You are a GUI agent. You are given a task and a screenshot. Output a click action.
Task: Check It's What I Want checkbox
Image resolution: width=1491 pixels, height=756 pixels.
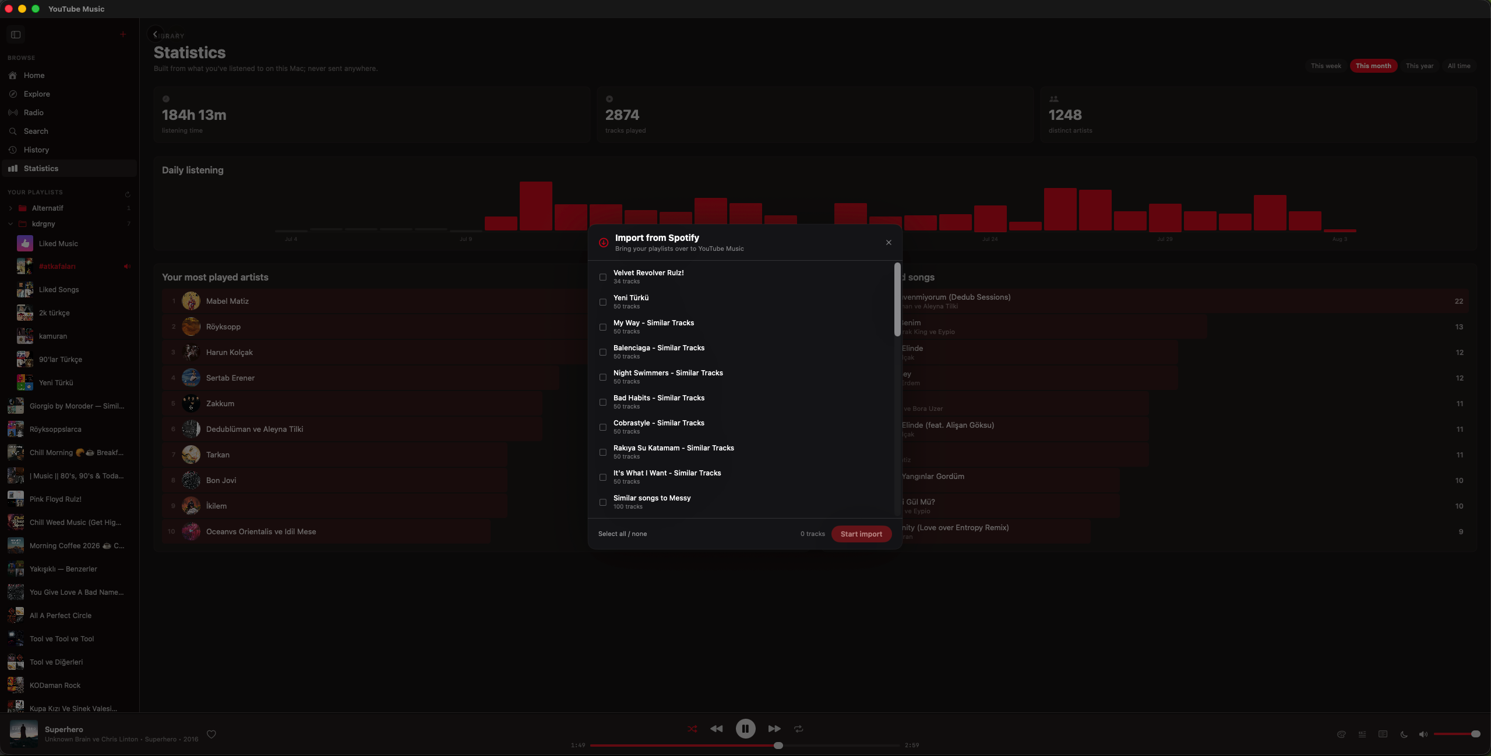click(603, 477)
